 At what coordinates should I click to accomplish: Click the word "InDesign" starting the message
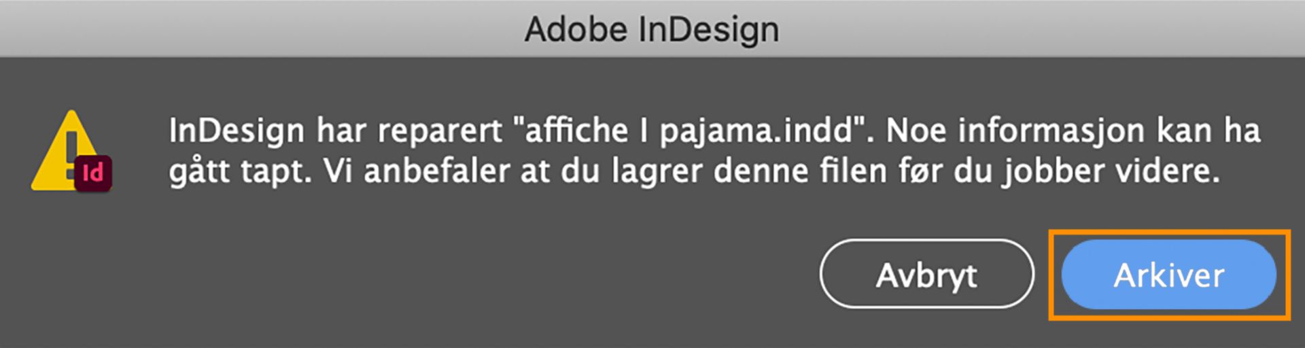(x=236, y=130)
